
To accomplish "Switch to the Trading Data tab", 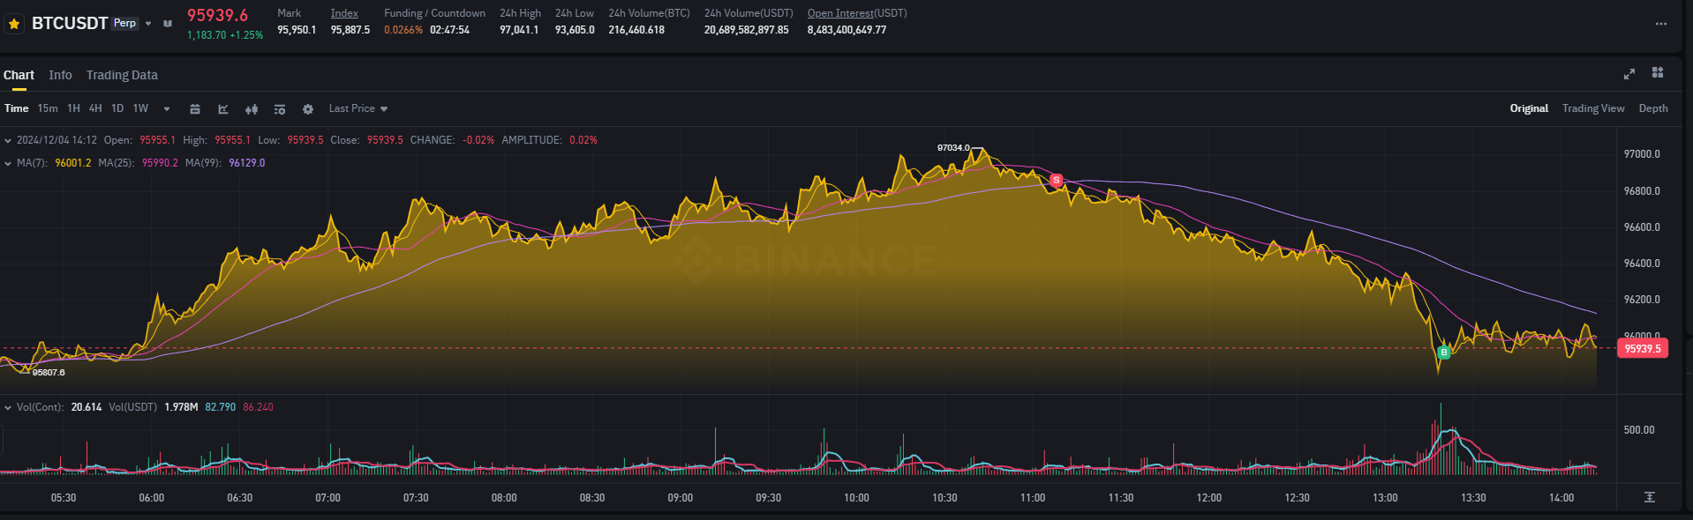I will [122, 75].
